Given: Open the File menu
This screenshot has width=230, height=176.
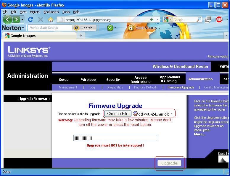Looking at the screenshot, I should [x=5, y=12].
